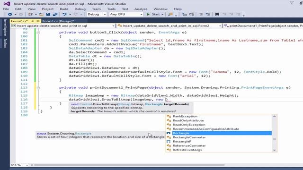This screenshot has height=170, width=303.
Task: Open the Analyze menu
Action: [141, 9]
